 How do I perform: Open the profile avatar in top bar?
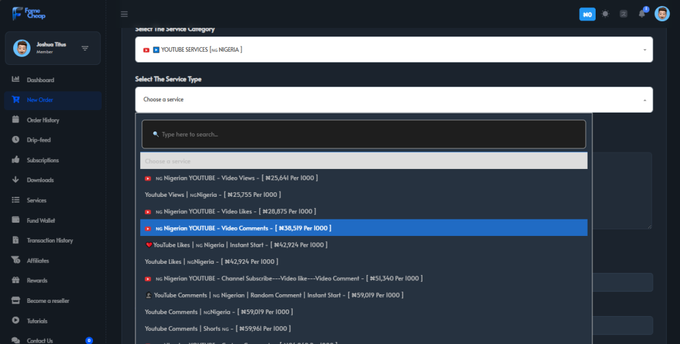pyautogui.click(x=662, y=14)
